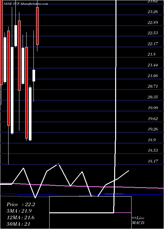Click the Price : 22.2 readout
This screenshot has width=164, height=229.
(21, 204)
